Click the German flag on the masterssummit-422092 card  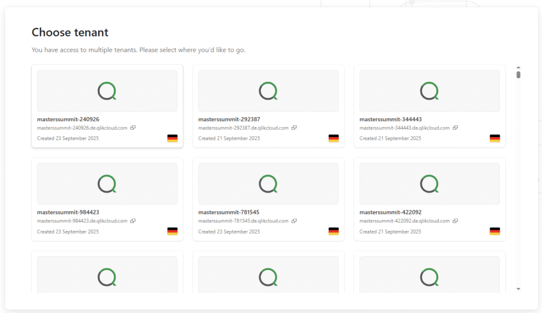495,231
